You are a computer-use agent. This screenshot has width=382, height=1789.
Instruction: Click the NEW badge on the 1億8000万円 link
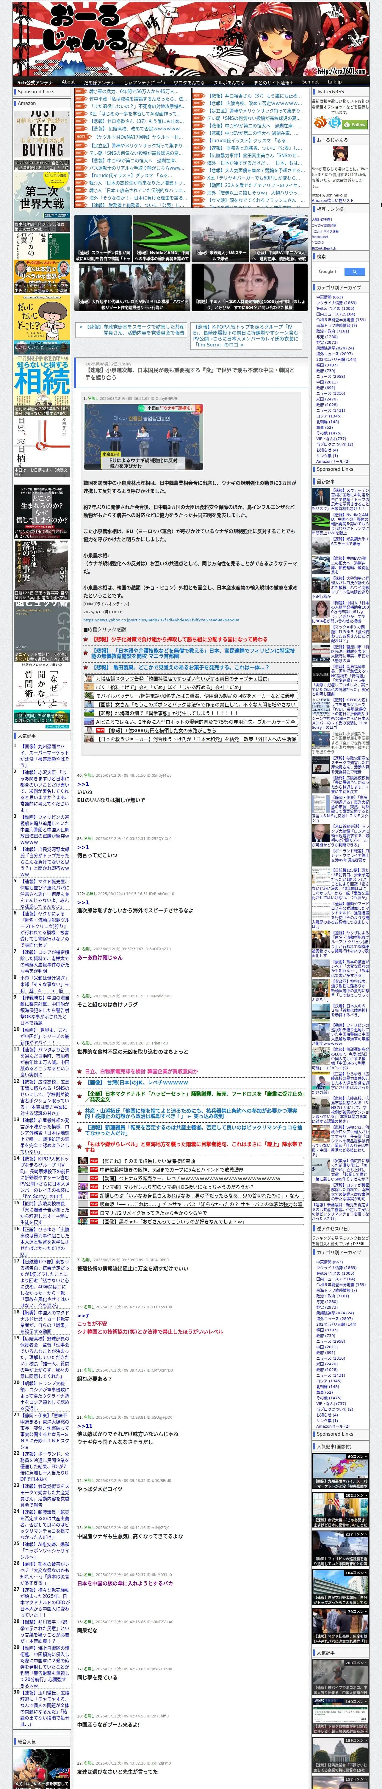[x=100, y=730]
